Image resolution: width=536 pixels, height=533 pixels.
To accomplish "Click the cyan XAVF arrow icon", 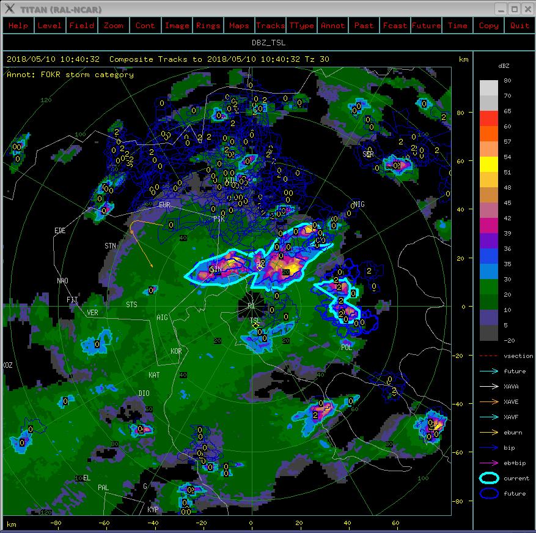I will tap(489, 417).
